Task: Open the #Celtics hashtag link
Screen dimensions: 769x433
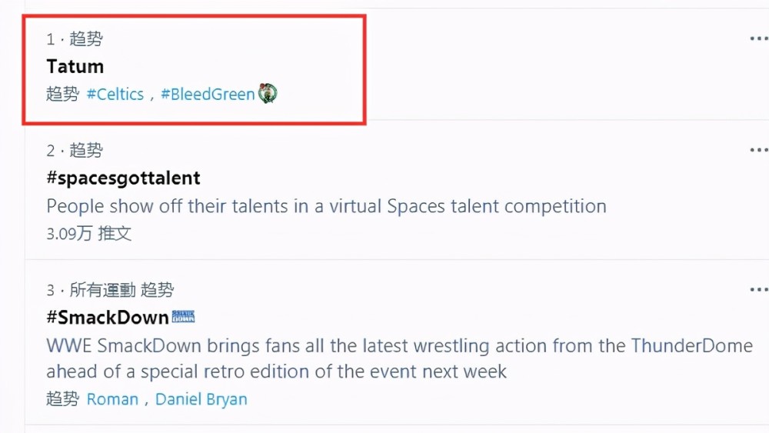Action: pyautogui.click(x=115, y=94)
